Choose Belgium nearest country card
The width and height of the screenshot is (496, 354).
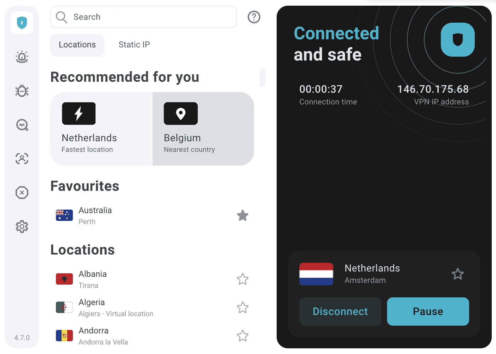point(203,129)
